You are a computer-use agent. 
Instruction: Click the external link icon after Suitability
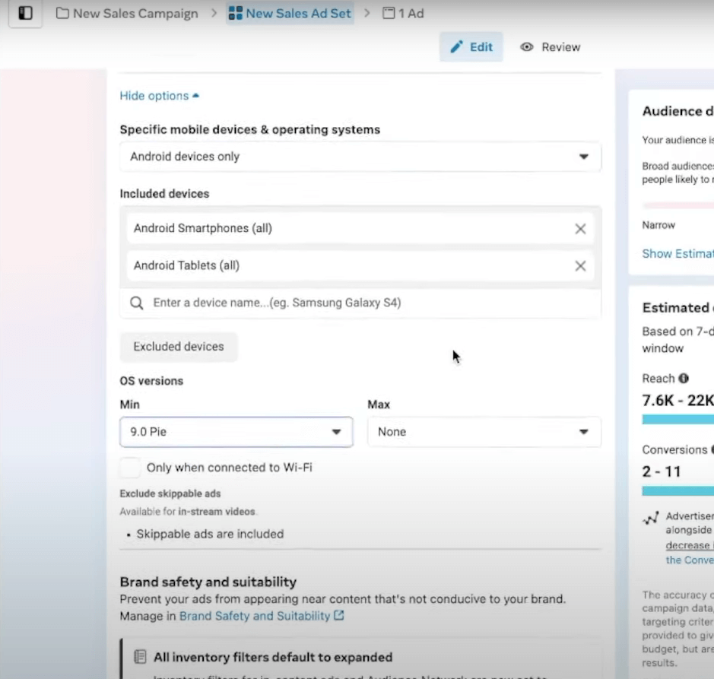pos(339,616)
